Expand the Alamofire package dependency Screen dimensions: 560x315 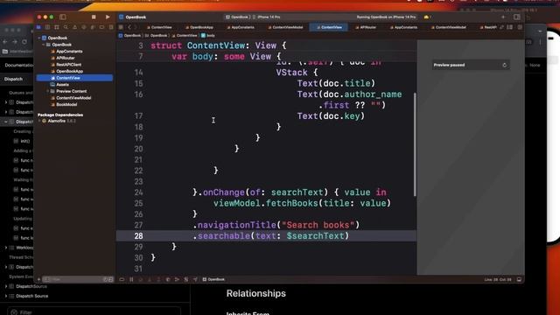point(39,121)
